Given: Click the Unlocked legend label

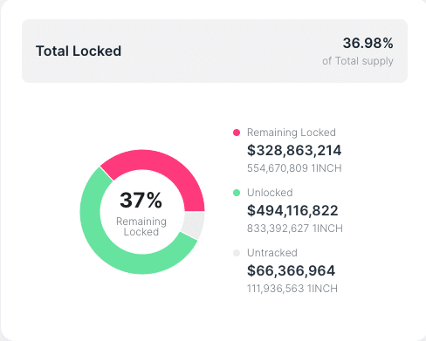Looking at the screenshot, I should tap(270, 193).
